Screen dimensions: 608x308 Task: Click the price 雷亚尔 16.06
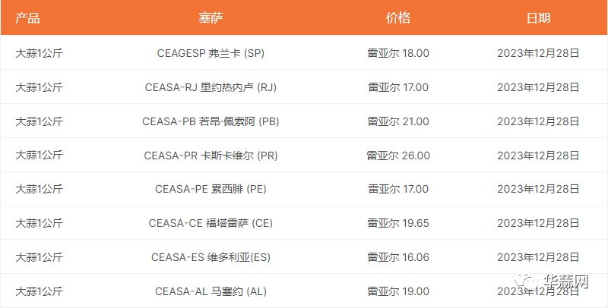[x=398, y=257]
